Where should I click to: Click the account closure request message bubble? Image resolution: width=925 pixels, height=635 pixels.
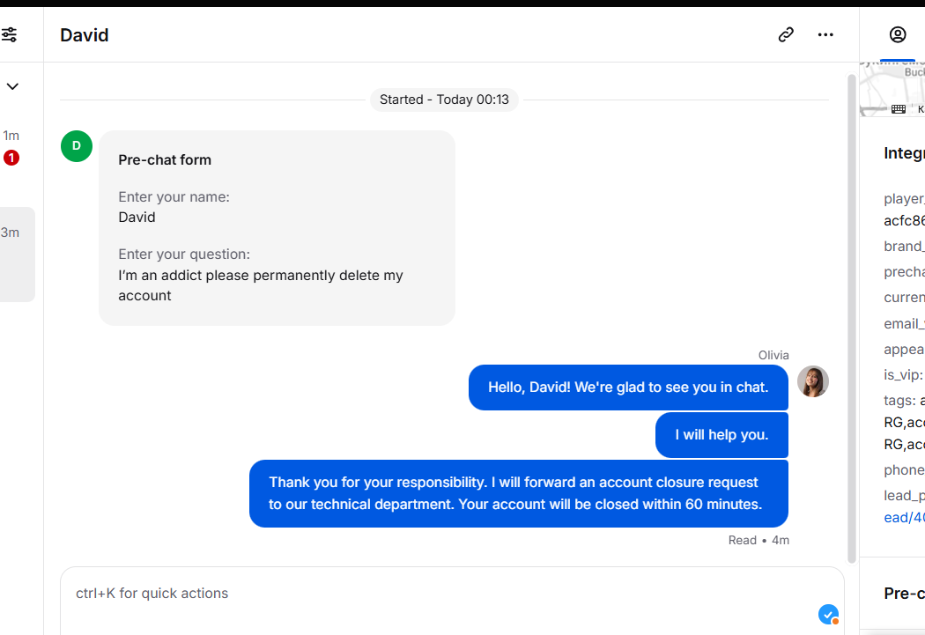tap(519, 493)
